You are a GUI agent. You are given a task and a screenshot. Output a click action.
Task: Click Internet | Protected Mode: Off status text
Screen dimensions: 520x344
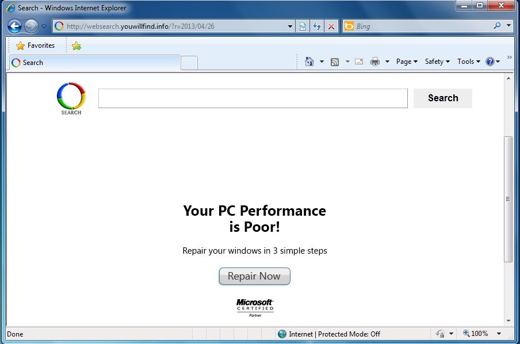point(334,334)
